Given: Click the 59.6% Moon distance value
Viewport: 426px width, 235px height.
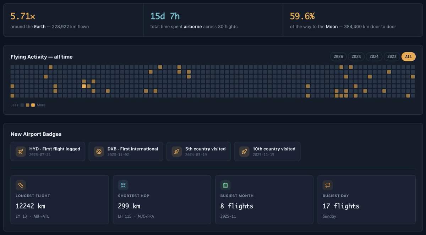Looking at the screenshot, I should [302, 16].
